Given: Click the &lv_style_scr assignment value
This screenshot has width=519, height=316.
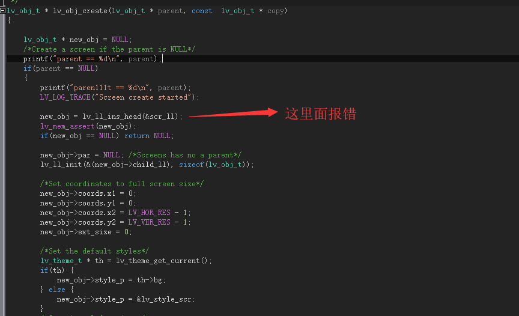Looking at the screenshot, I should tap(164, 299).
